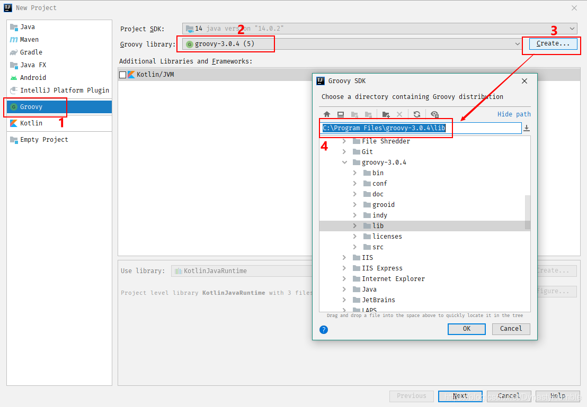The width and height of the screenshot is (587, 407).
Task: Click the Desktop directory icon in file chooser
Action: pos(341,114)
